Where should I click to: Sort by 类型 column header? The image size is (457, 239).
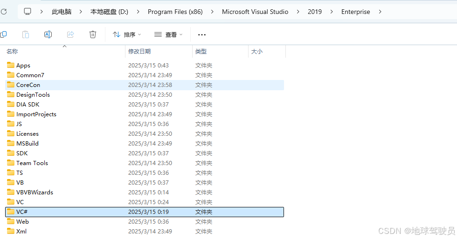click(x=201, y=52)
